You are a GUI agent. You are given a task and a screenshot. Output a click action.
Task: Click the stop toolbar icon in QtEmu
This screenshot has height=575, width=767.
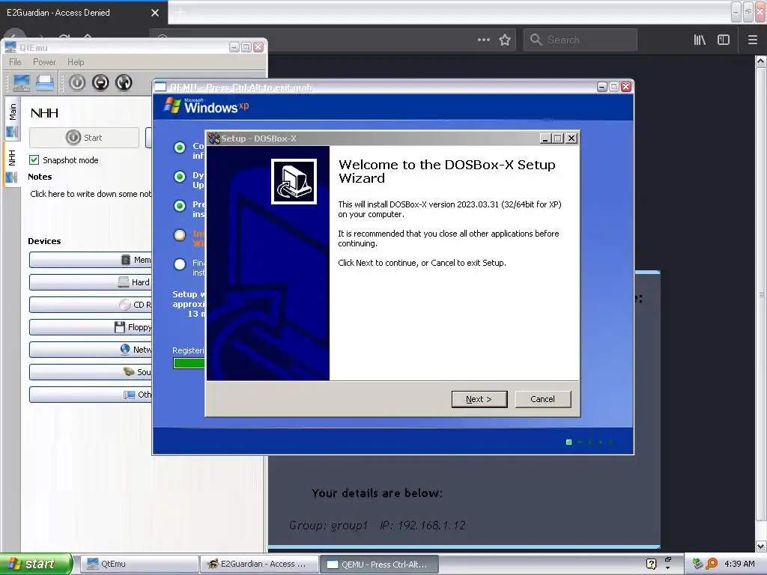(x=100, y=82)
